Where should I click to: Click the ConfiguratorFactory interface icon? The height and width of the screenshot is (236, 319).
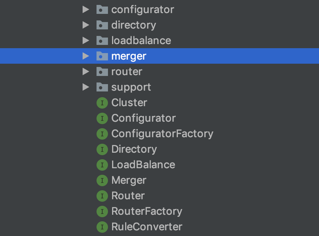[102, 134]
